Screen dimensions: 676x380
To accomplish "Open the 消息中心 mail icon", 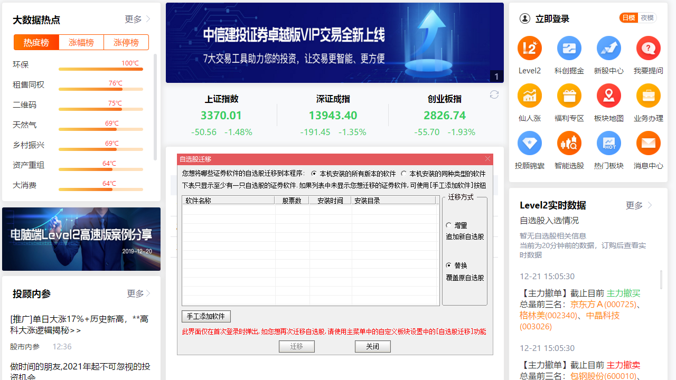I will [649, 144].
